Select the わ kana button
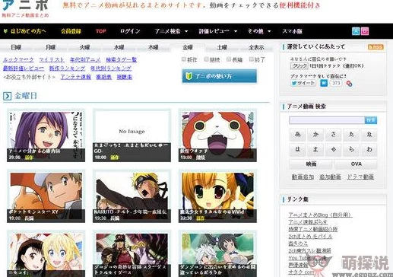Viewport: 393px width, 277px height. point(369,149)
